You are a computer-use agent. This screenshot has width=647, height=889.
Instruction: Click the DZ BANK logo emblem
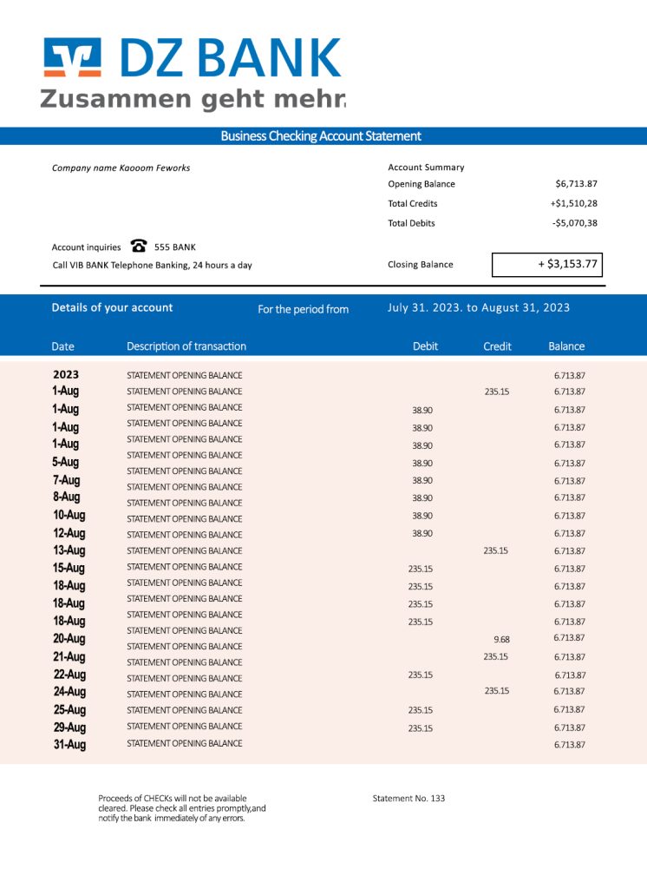73,60
